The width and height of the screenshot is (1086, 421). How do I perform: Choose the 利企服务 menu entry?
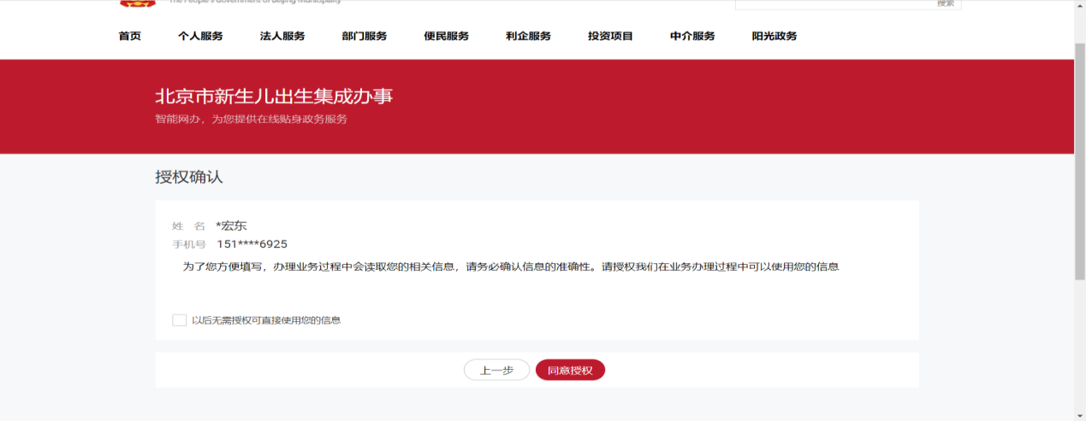[x=528, y=36]
